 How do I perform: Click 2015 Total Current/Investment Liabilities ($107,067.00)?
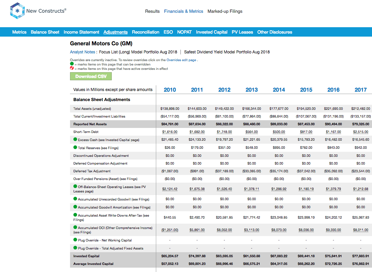coord(306,117)
